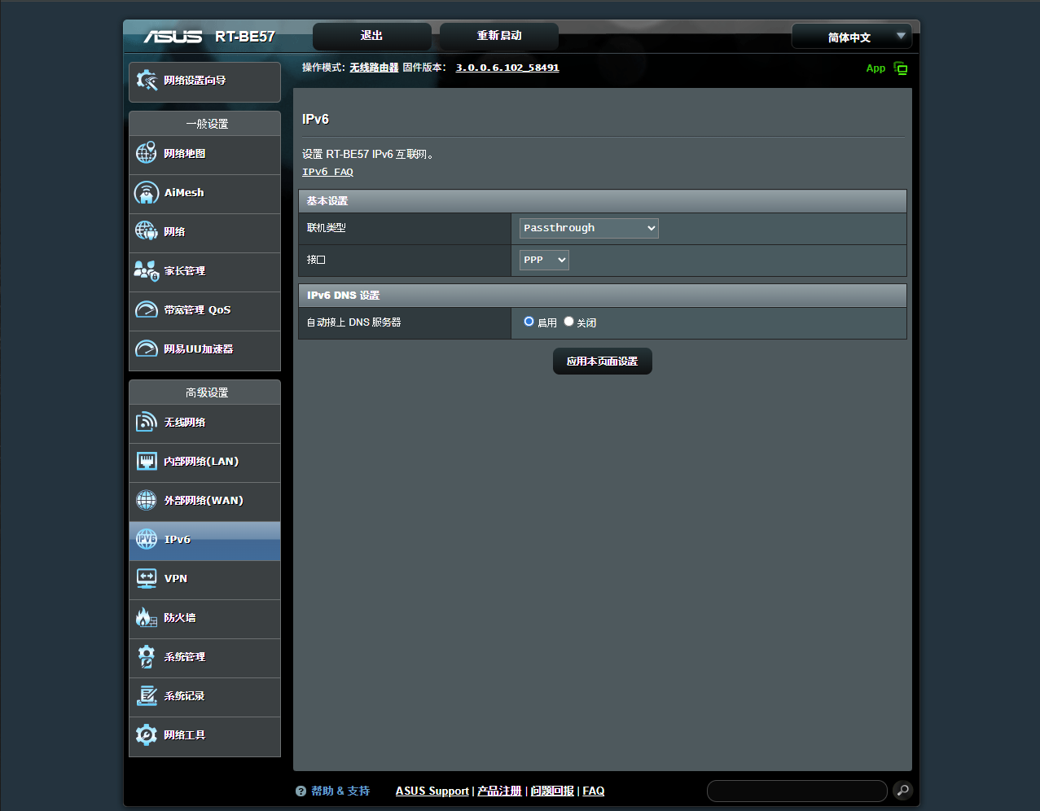Select the 关闭 radio for DNS server
Screen dimensions: 1040x811
click(568, 322)
